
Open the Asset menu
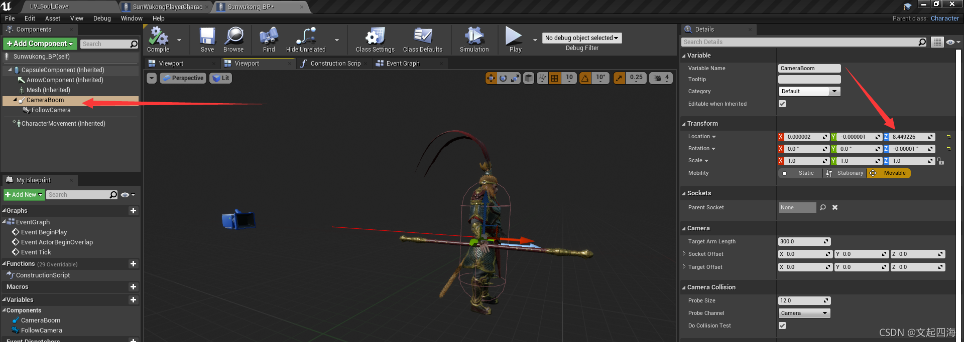click(52, 19)
